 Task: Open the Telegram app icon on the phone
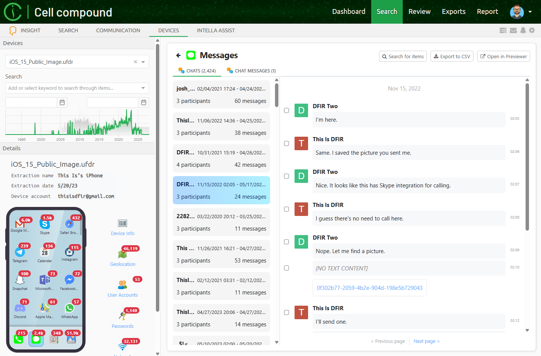[x=20, y=252]
